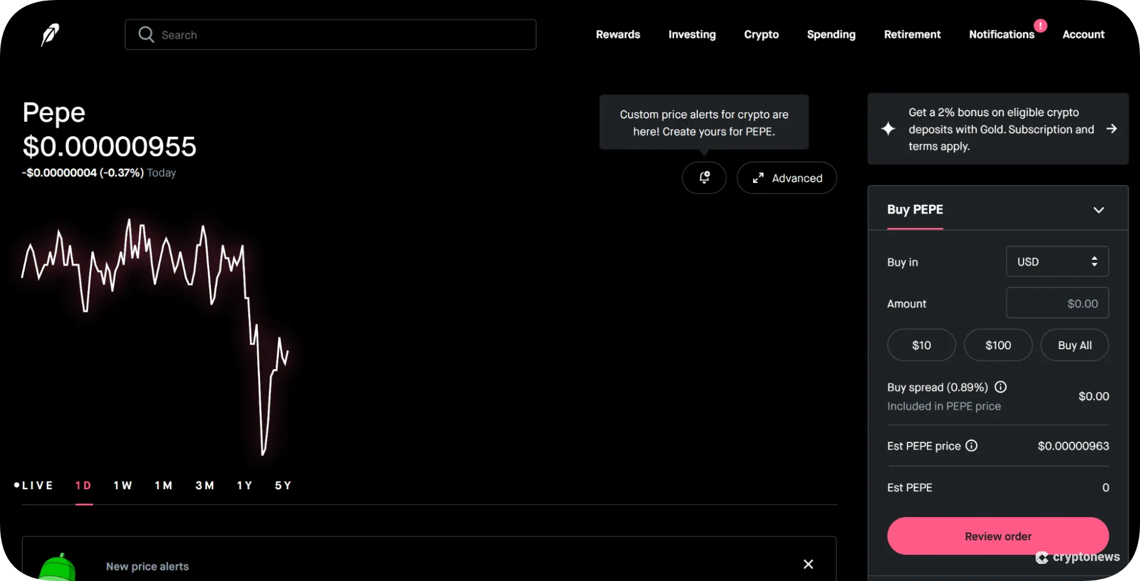Click the Buy spread info icon
The image size is (1140, 581).
point(1000,387)
